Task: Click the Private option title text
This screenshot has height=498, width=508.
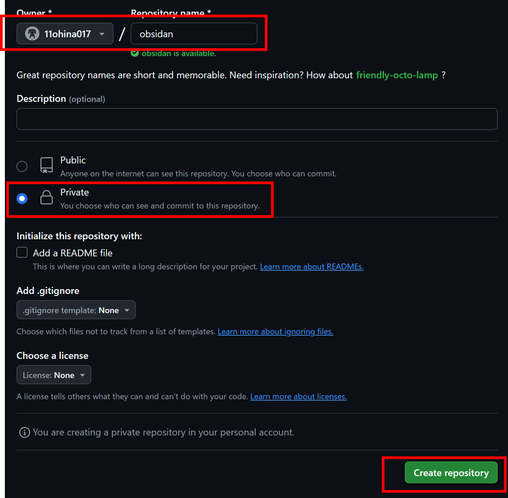Action: pos(74,192)
